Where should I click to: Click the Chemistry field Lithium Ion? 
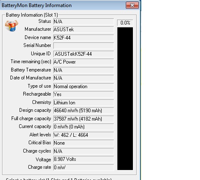click(x=83, y=103)
